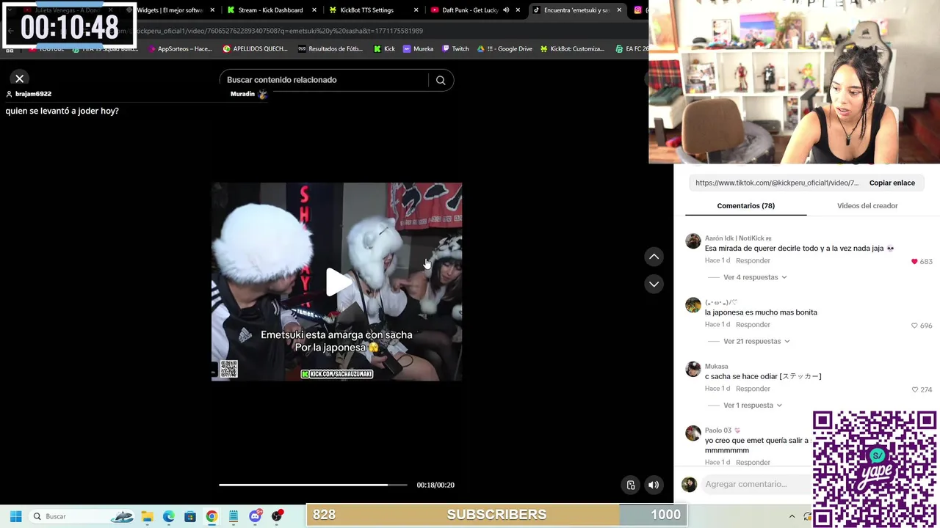Open 'Resultados de Fútb...' bookmark
This screenshot has width=940, height=528.
(330, 48)
